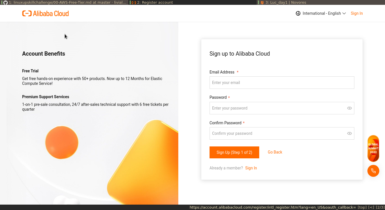This screenshot has height=210, width=385.
Task: Click into the Enter your password field
Action: pos(277,108)
